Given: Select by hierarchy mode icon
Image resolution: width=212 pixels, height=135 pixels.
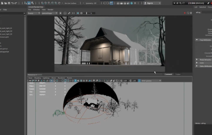Looking at the screenshot, I should (25, 3).
